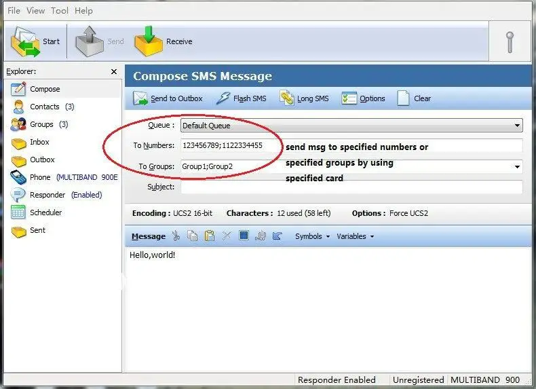Expand the To Groups dropdown arrow
This screenshot has width=536, height=389.
(x=518, y=166)
